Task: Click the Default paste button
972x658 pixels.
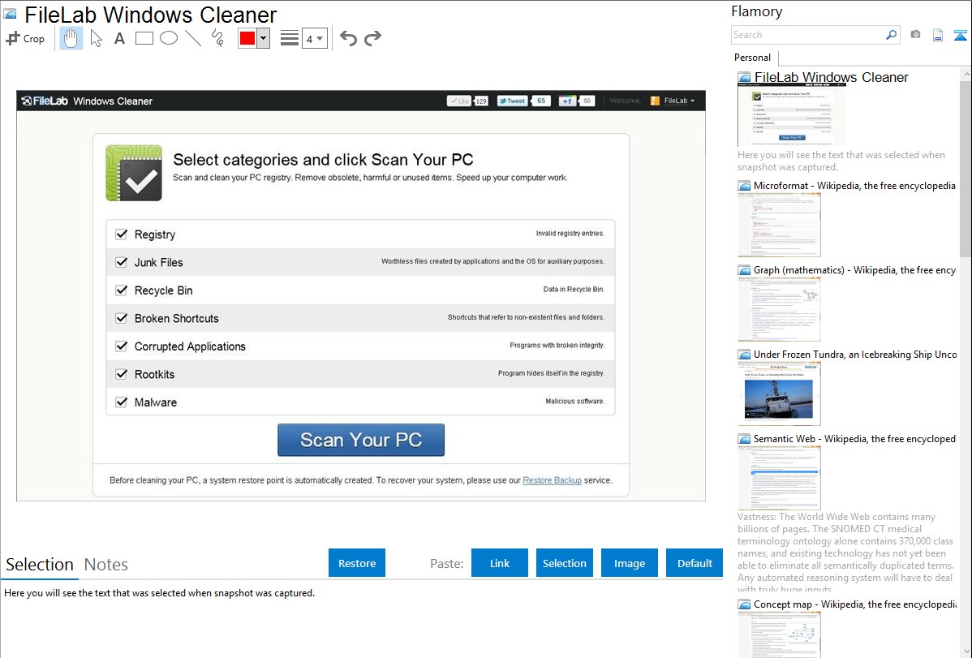Action: 695,563
